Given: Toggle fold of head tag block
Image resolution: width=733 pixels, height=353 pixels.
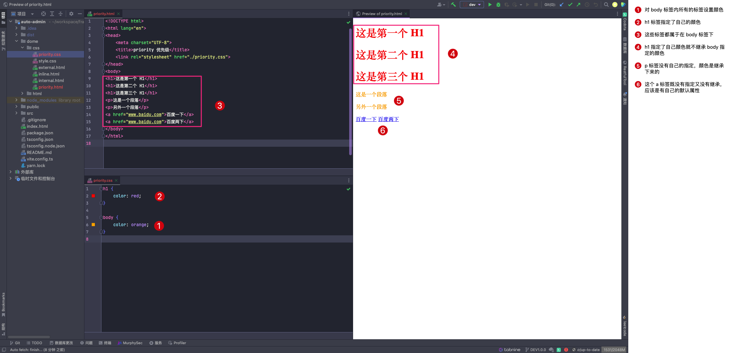Looking at the screenshot, I should [x=103, y=35].
